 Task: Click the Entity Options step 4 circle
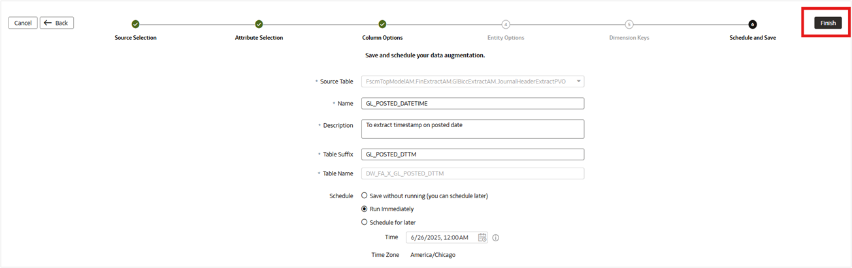coord(506,24)
